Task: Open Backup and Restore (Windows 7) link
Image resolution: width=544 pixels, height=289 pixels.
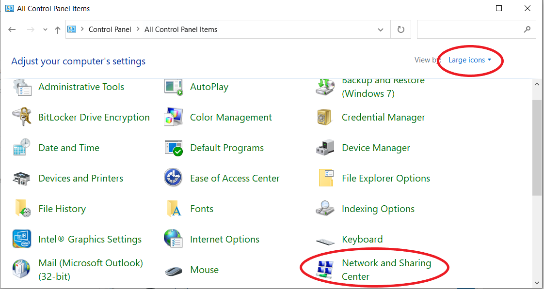Action: click(383, 87)
